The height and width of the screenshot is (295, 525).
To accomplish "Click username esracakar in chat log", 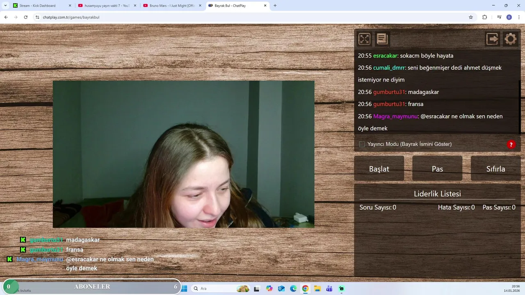I will [385, 56].
